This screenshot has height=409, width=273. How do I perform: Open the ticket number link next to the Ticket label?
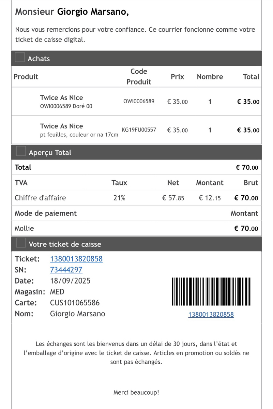[x=76, y=259]
